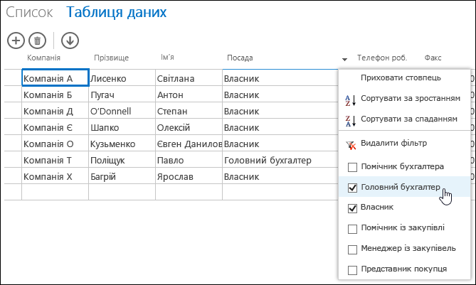Open the Посада column dropdown arrow

344,60
